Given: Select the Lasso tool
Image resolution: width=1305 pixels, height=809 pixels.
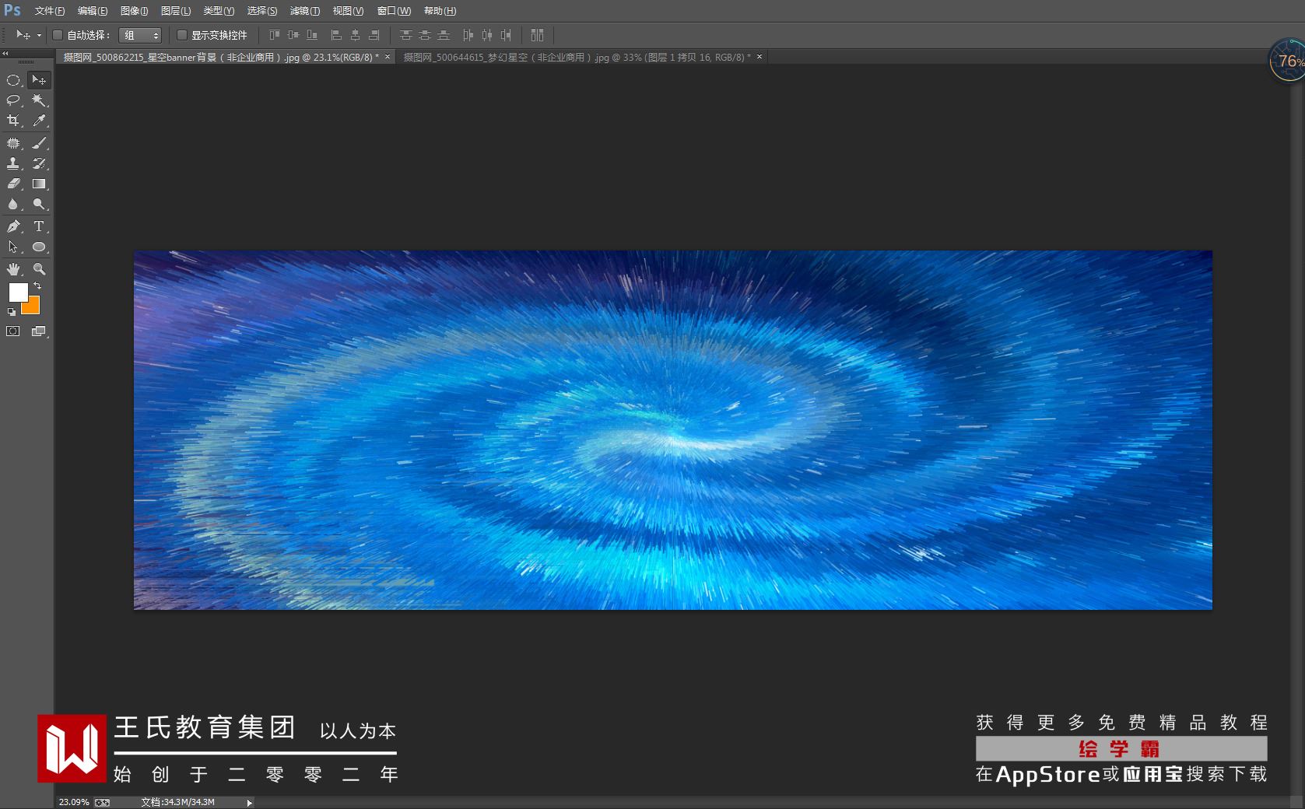Looking at the screenshot, I should (x=13, y=100).
